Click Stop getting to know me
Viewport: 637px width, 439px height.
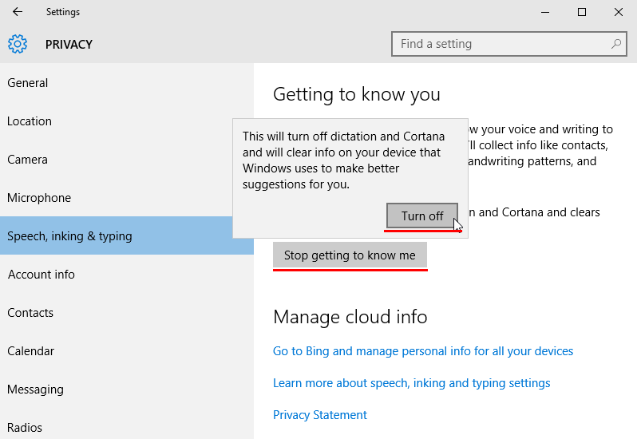(350, 255)
